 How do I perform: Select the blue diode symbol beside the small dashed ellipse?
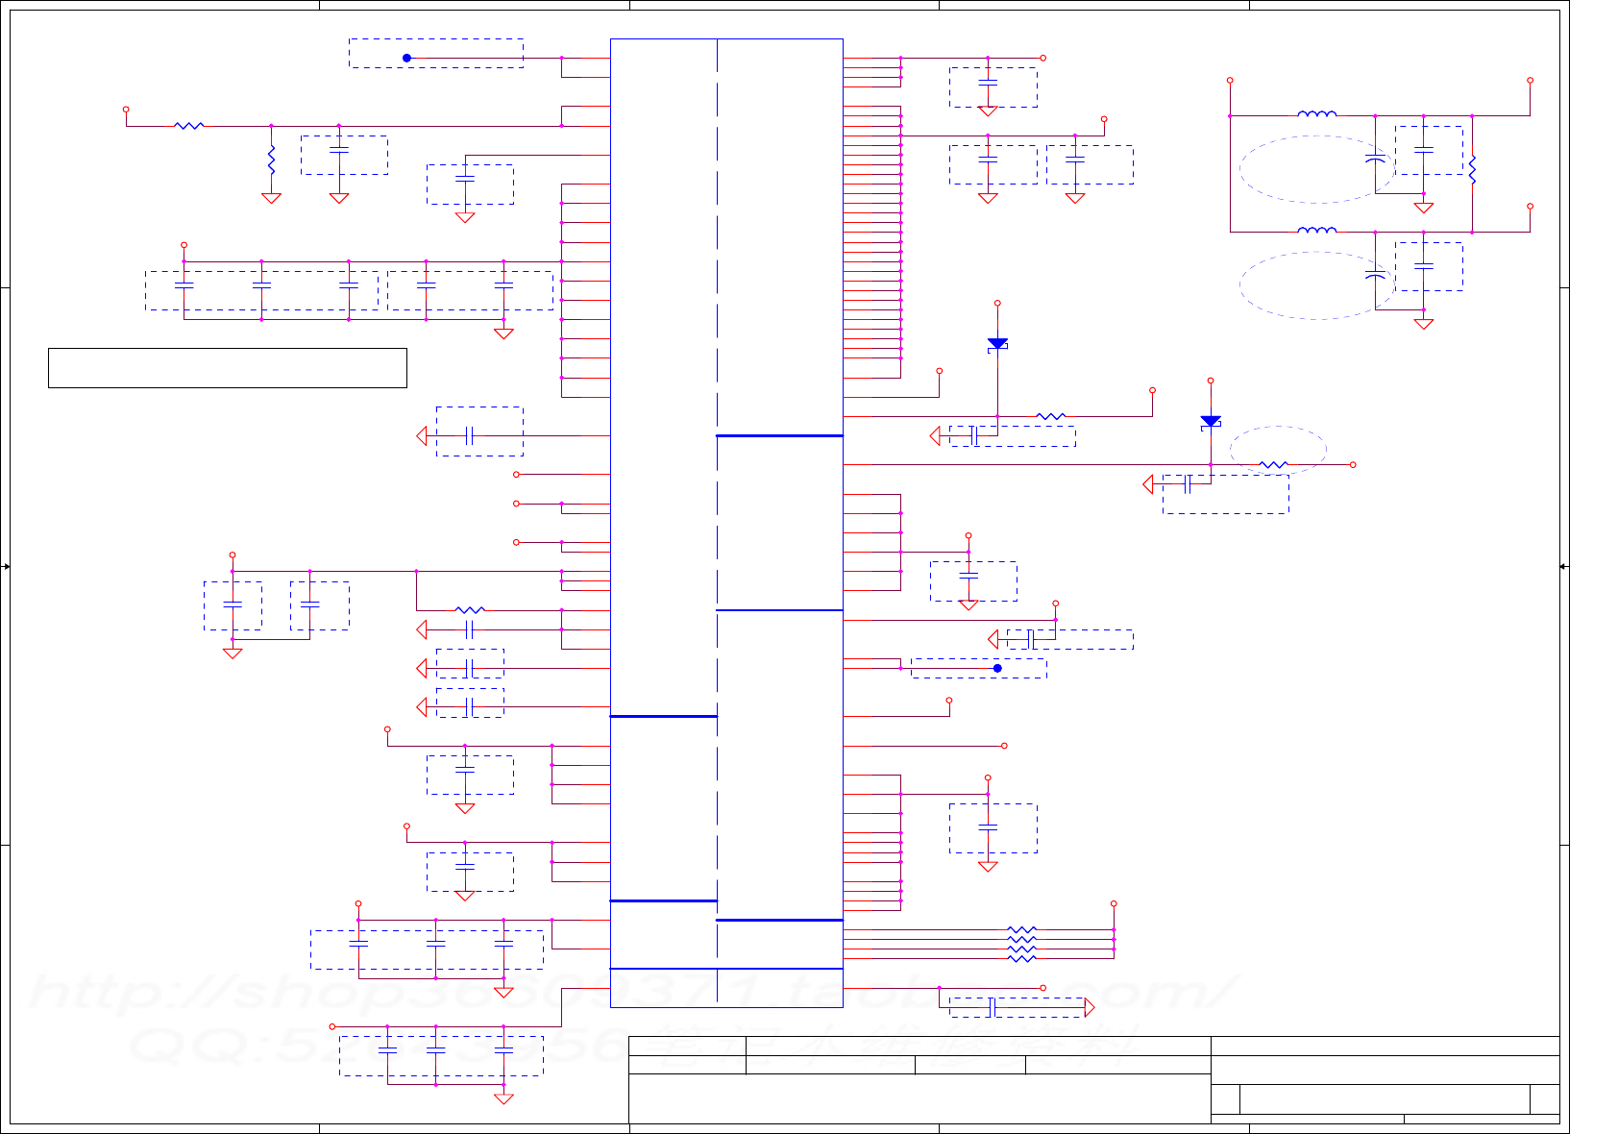[1211, 422]
